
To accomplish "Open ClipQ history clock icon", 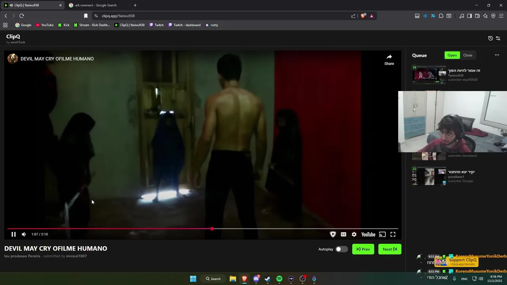I will pyautogui.click(x=490, y=38).
